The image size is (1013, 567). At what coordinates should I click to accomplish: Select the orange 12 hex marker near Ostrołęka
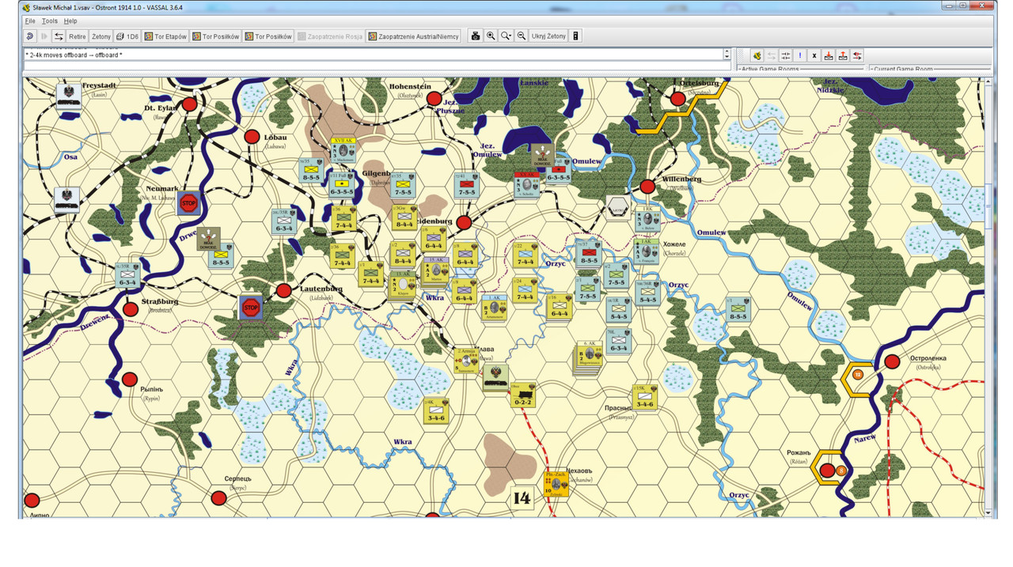coord(858,374)
